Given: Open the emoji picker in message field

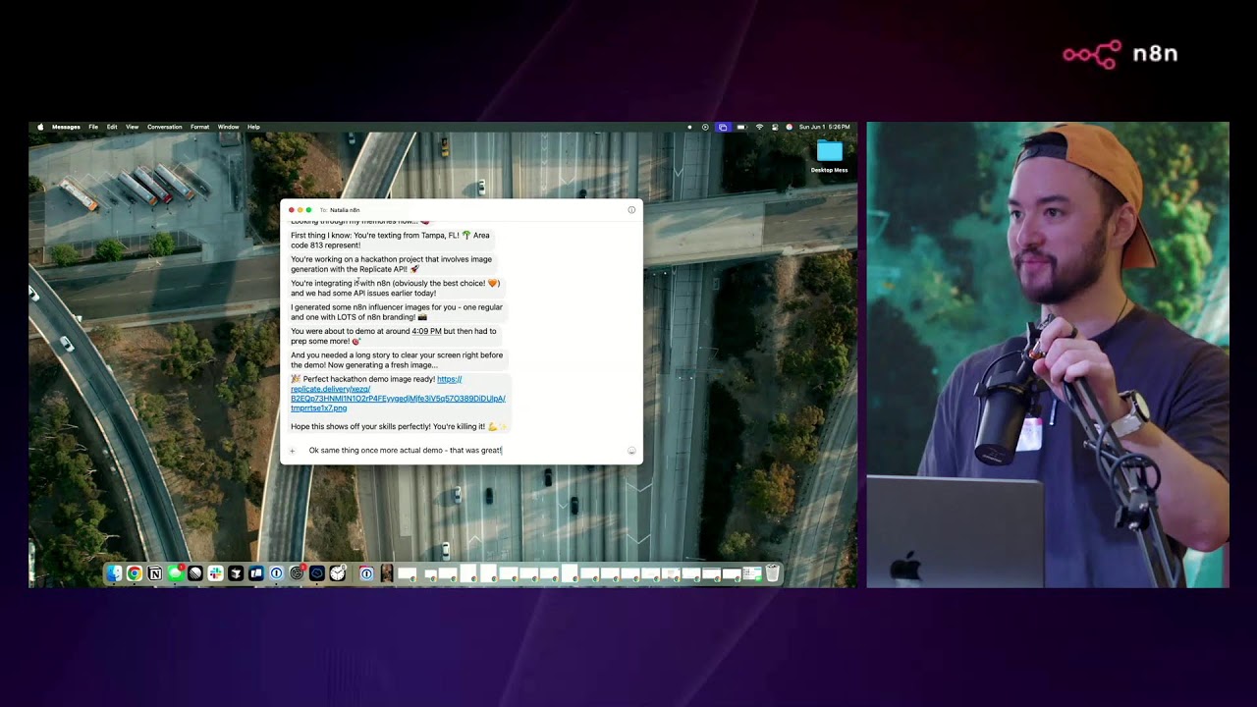Looking at the screenshot, I should 631,451.
